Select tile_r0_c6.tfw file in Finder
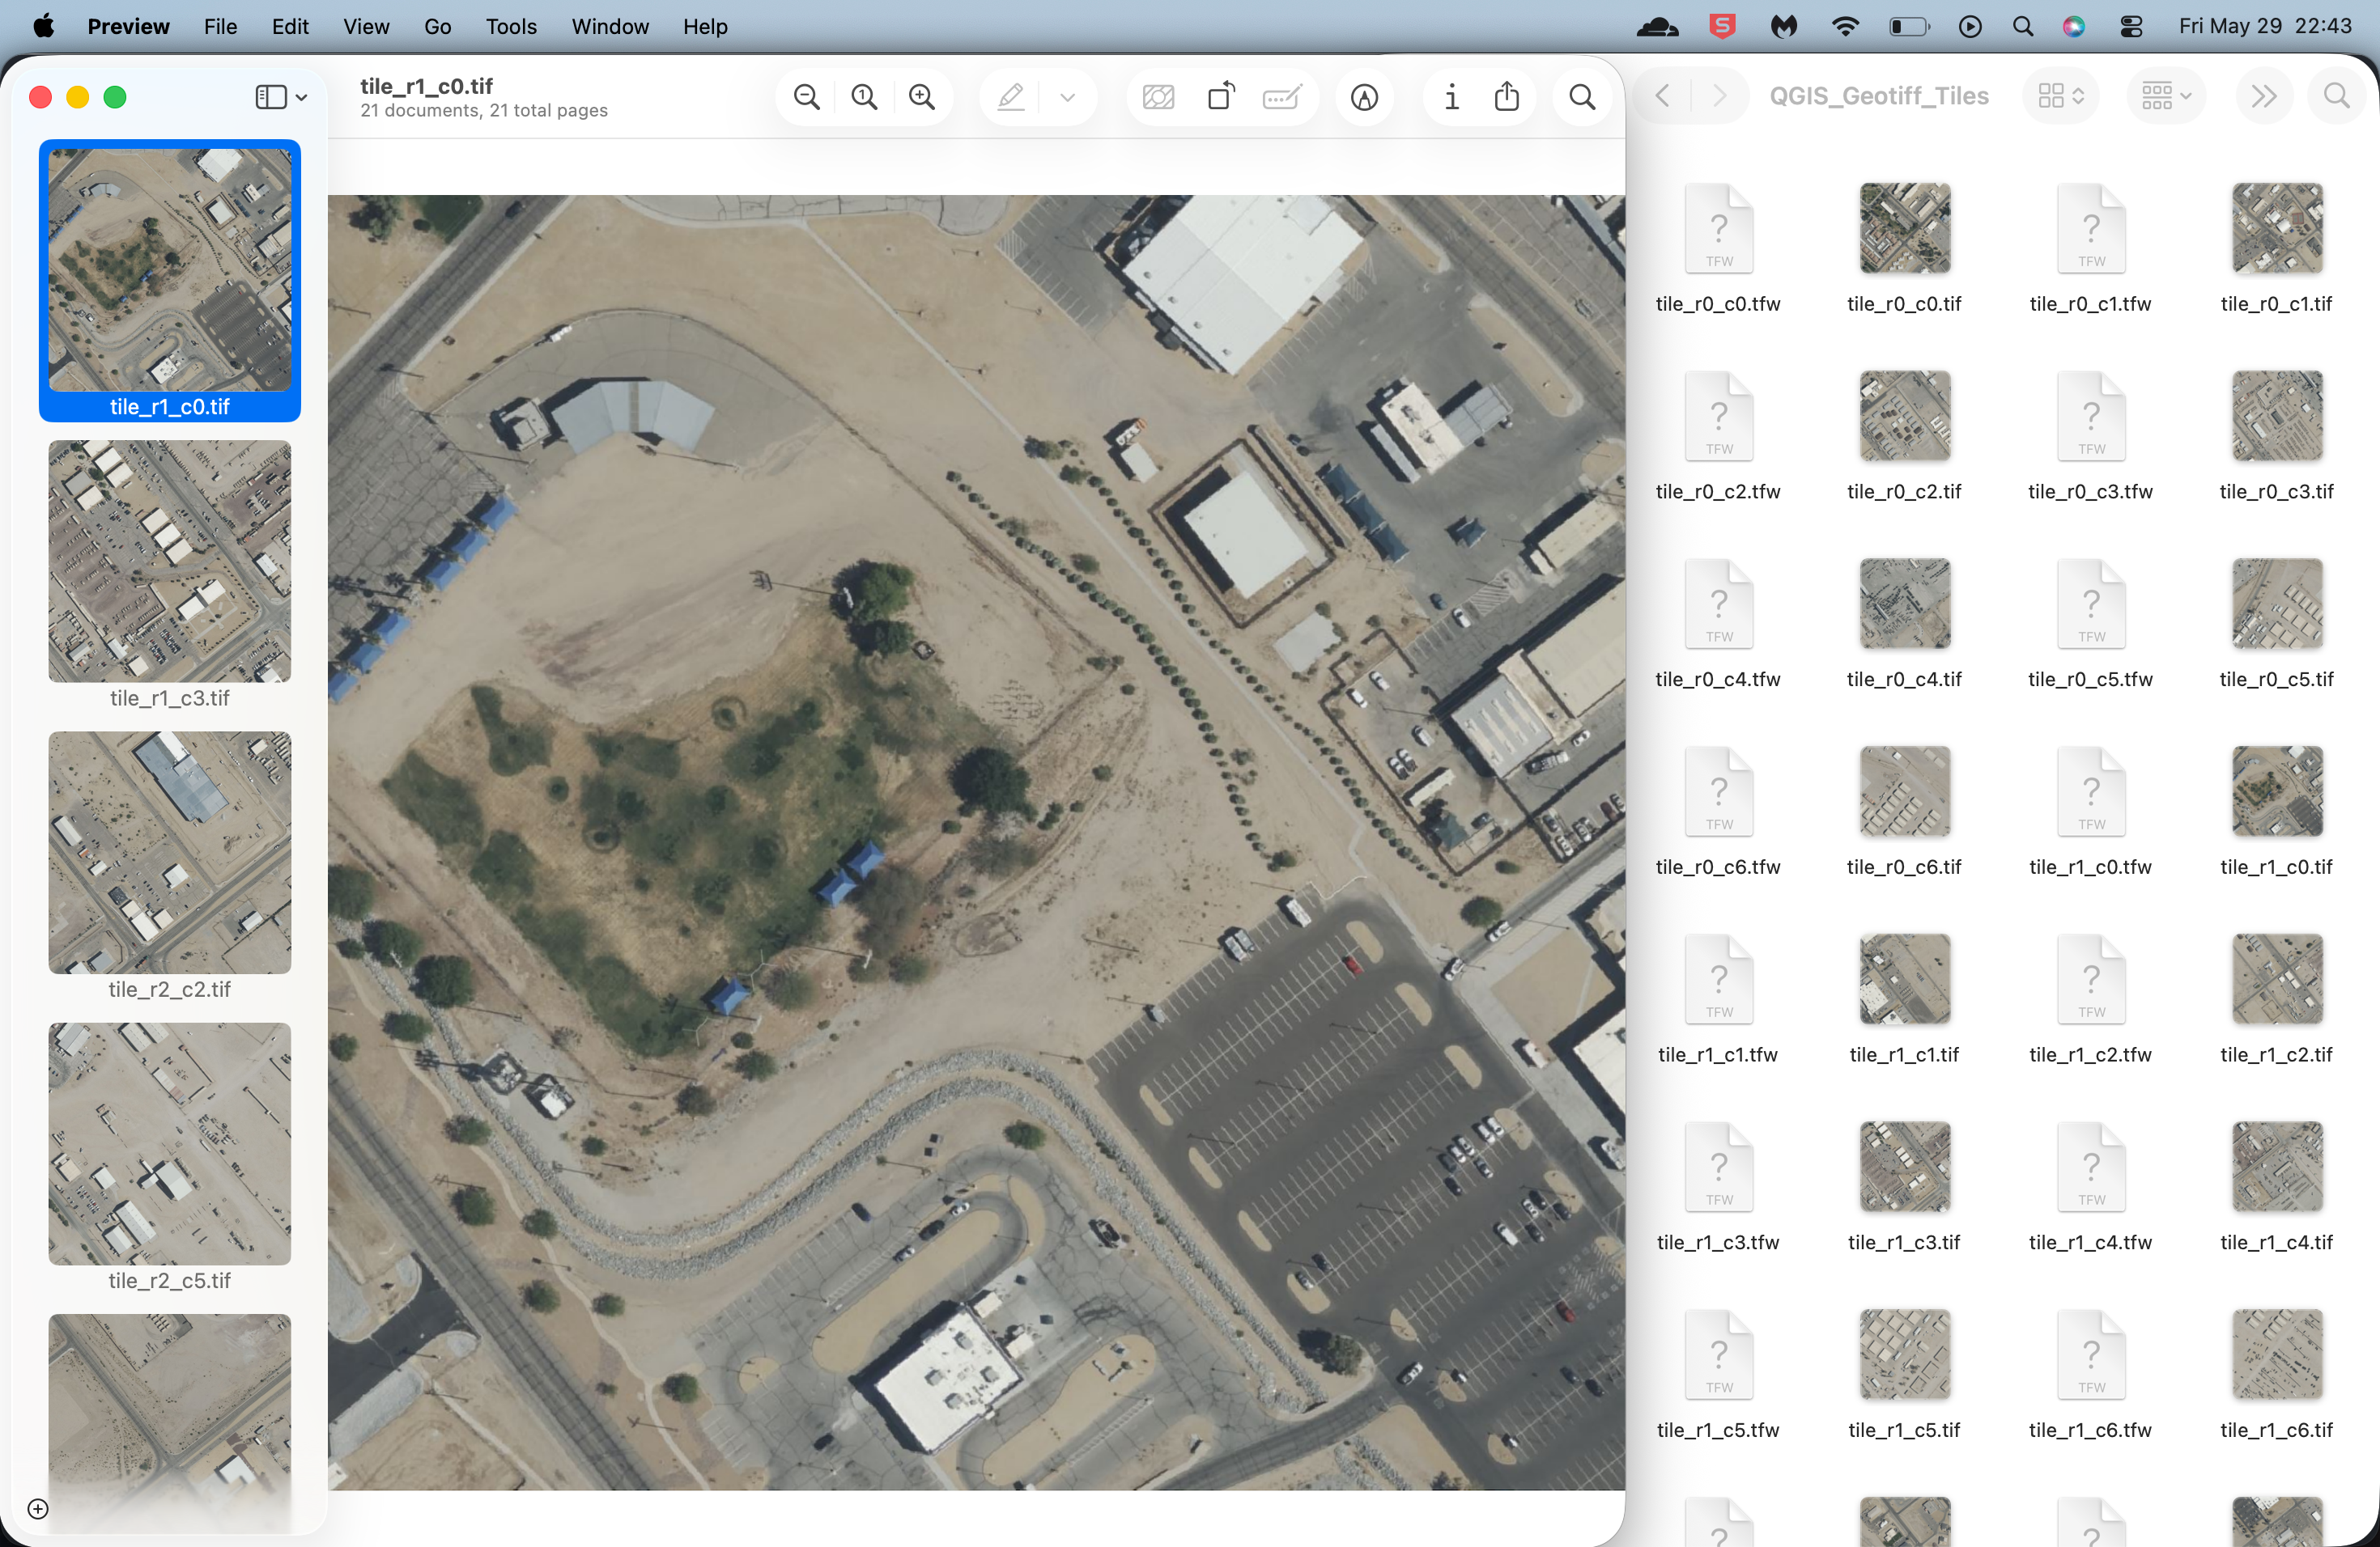Screen dimensions: 2380x1547 coord(1718,812)
